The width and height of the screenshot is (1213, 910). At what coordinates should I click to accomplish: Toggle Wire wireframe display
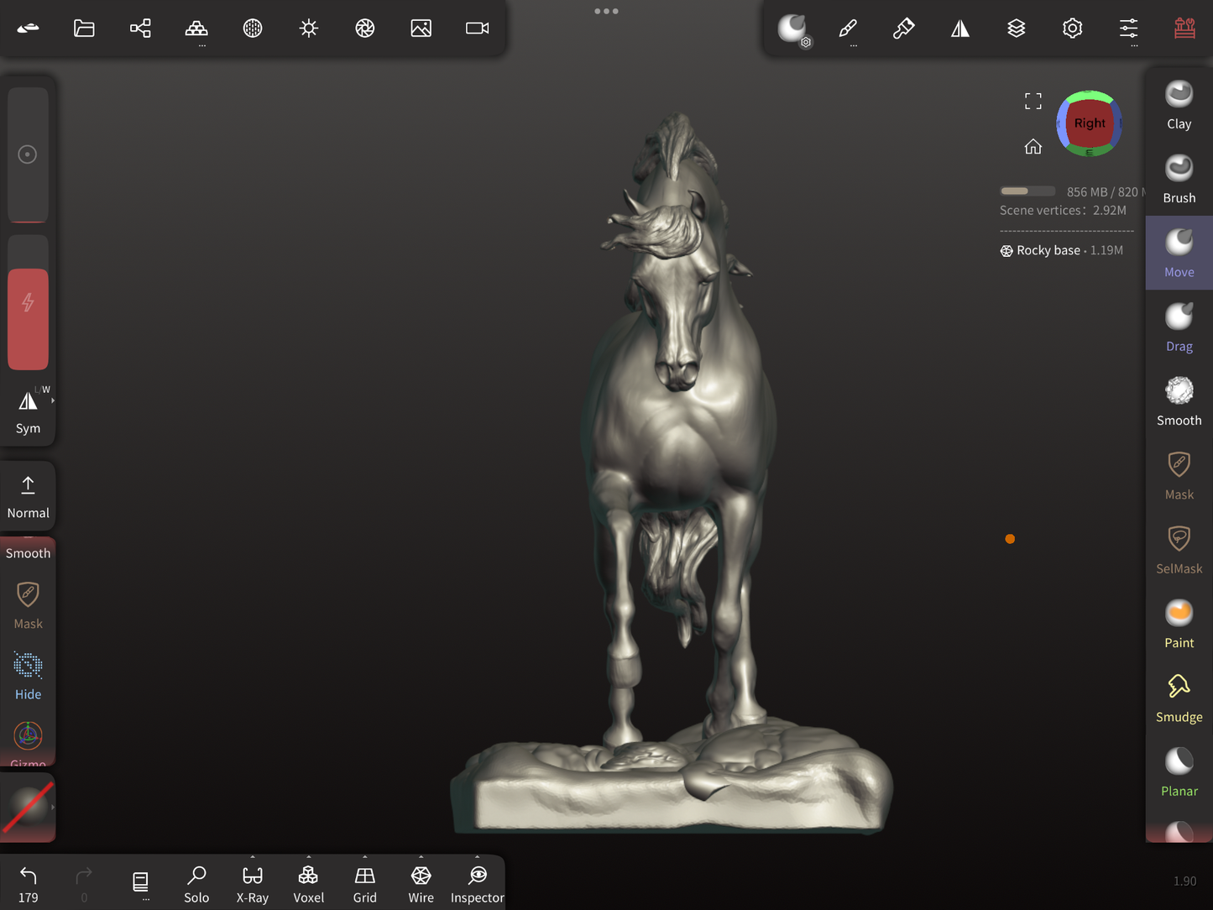click(x=421, y=883)
